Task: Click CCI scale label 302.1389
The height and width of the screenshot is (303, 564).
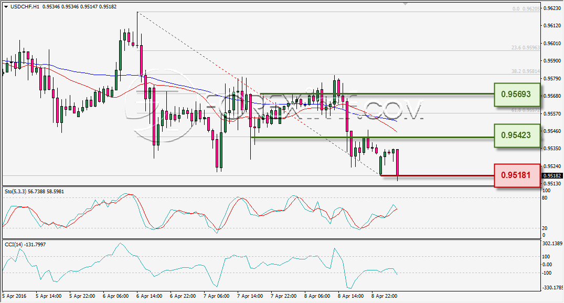Action: [x=552, y=244]
